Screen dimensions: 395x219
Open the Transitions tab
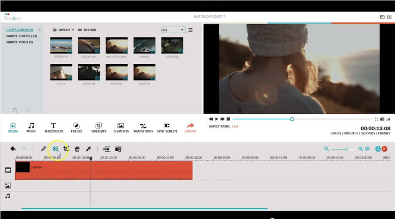tap(143, 128)
